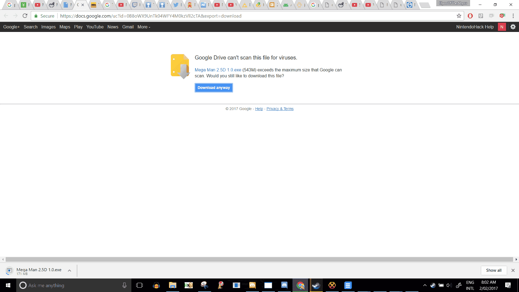The width and height of the screenshot is (519, 292).
Task: Open Play in the Google bar
Action: pos(78,27)
